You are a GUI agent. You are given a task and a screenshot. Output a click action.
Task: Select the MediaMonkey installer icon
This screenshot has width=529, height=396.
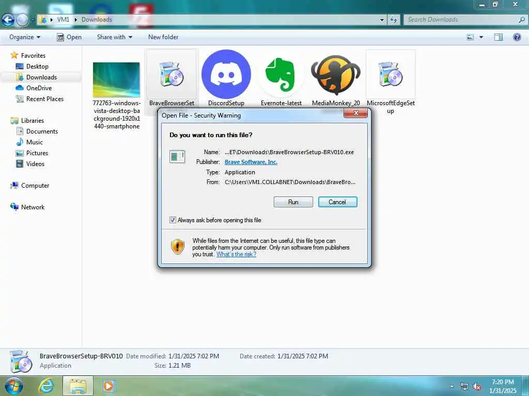tap(336, 75)
